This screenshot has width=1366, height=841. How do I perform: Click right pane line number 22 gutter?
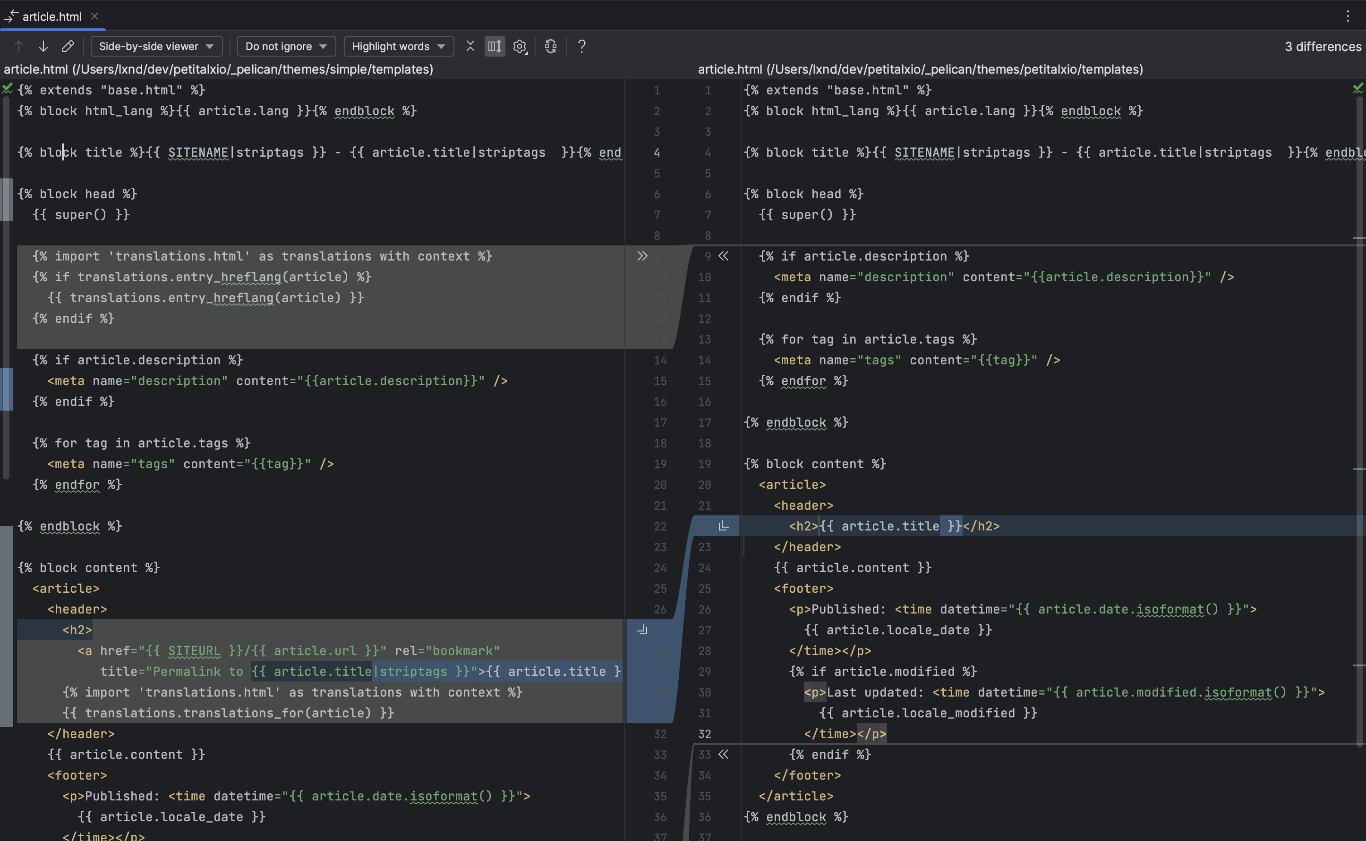pyautogui.click(x=705, y=526)
